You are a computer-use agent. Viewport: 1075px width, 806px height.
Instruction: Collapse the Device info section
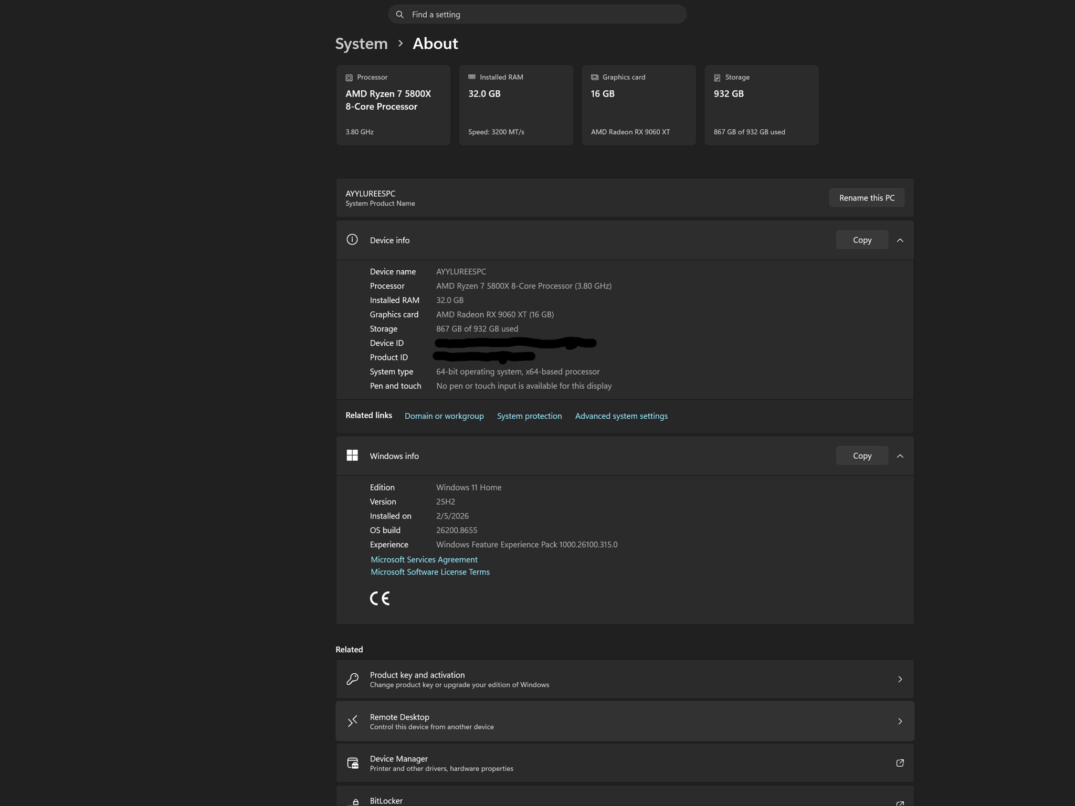point(900,240)
